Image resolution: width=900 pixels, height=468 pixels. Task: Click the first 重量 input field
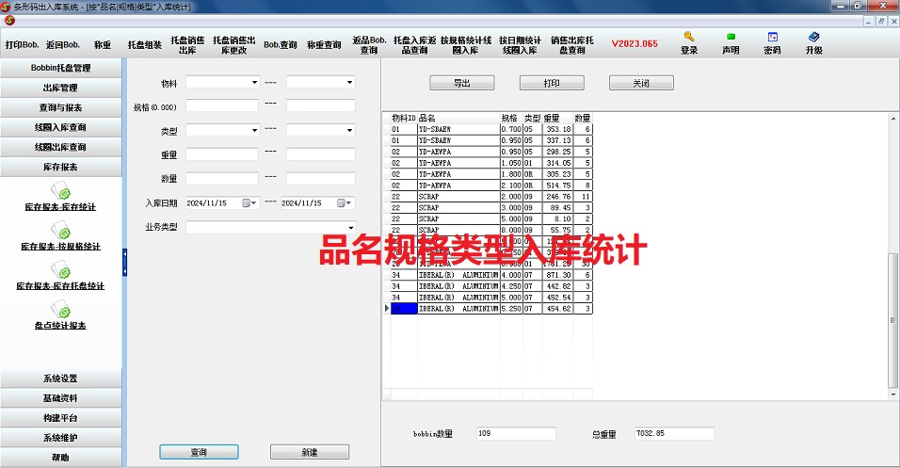(x=222, y=154)
